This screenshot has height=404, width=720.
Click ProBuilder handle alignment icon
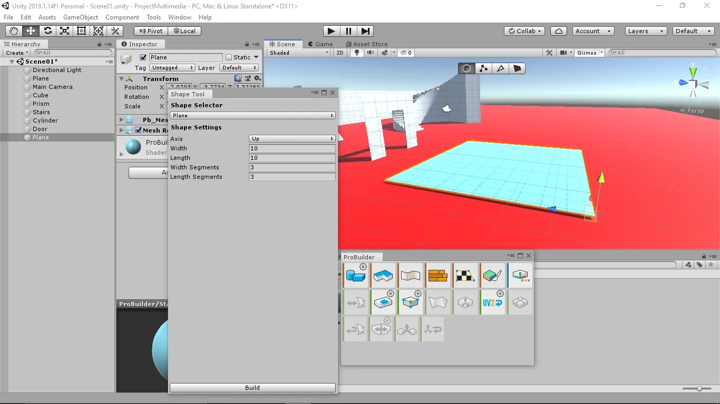pyautogui.click(x=520, y=276)
